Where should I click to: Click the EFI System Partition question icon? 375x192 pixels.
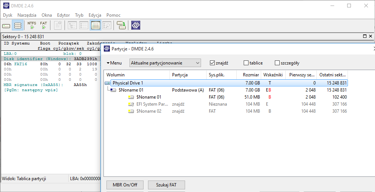pos(131,104)
